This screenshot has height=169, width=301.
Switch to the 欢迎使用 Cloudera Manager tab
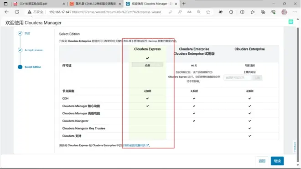(x=152, y=4)
